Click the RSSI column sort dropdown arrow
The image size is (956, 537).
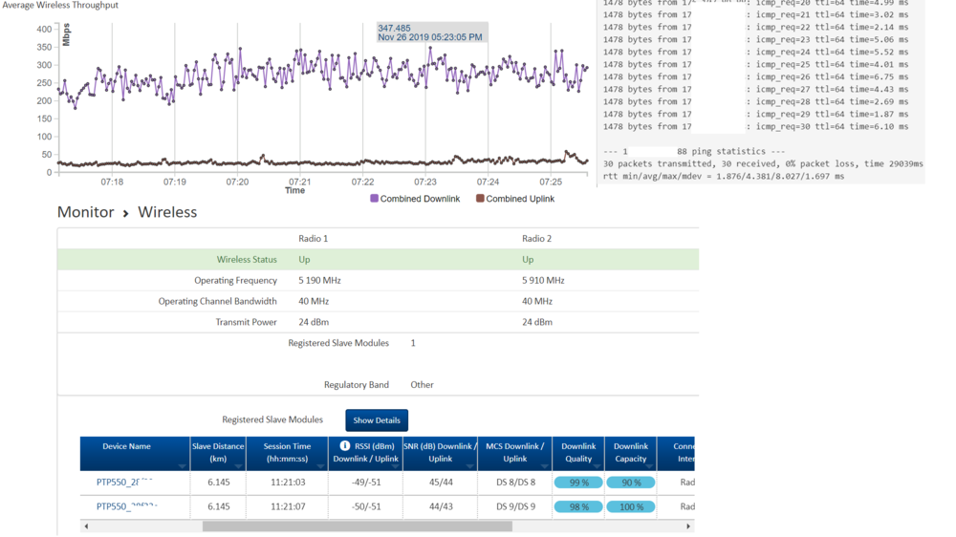[394, 466]
